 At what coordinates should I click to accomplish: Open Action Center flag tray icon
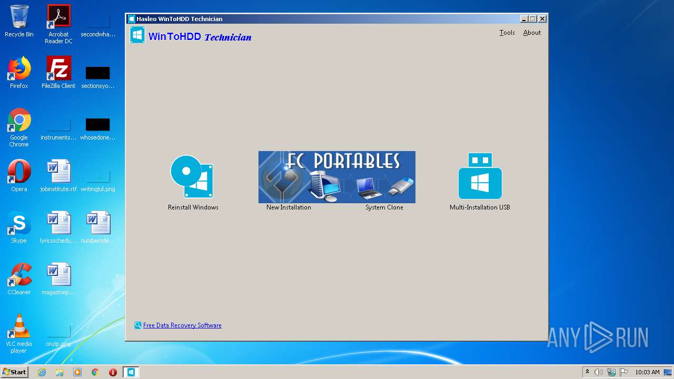624,372
